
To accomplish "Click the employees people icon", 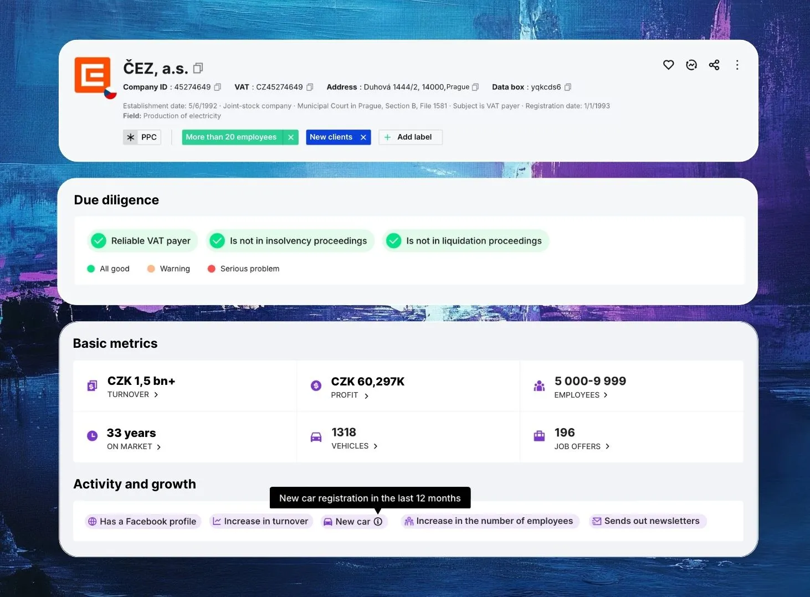I will click(x=539, y=386).
